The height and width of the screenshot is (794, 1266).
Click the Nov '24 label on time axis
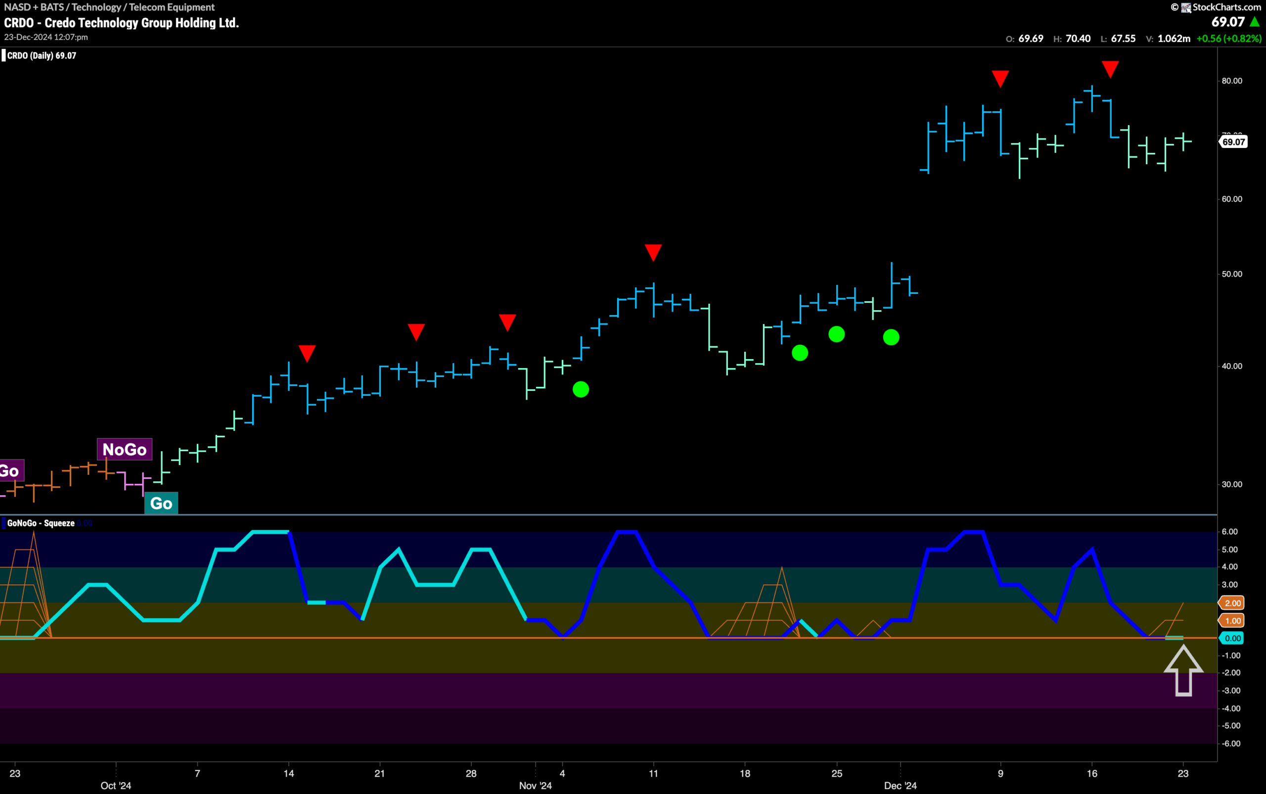click(x=536, y=786)
